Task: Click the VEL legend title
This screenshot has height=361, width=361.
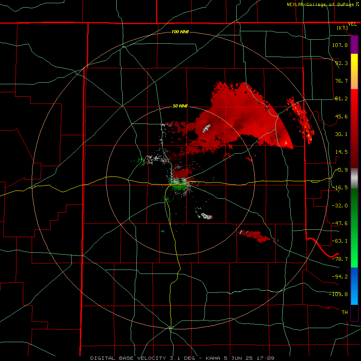Action: coord(352,24)
